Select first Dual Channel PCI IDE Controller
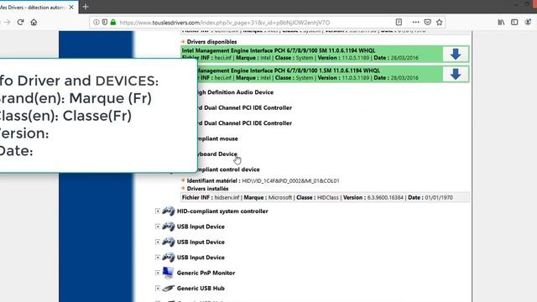537x302 pixels. (244, 108)
